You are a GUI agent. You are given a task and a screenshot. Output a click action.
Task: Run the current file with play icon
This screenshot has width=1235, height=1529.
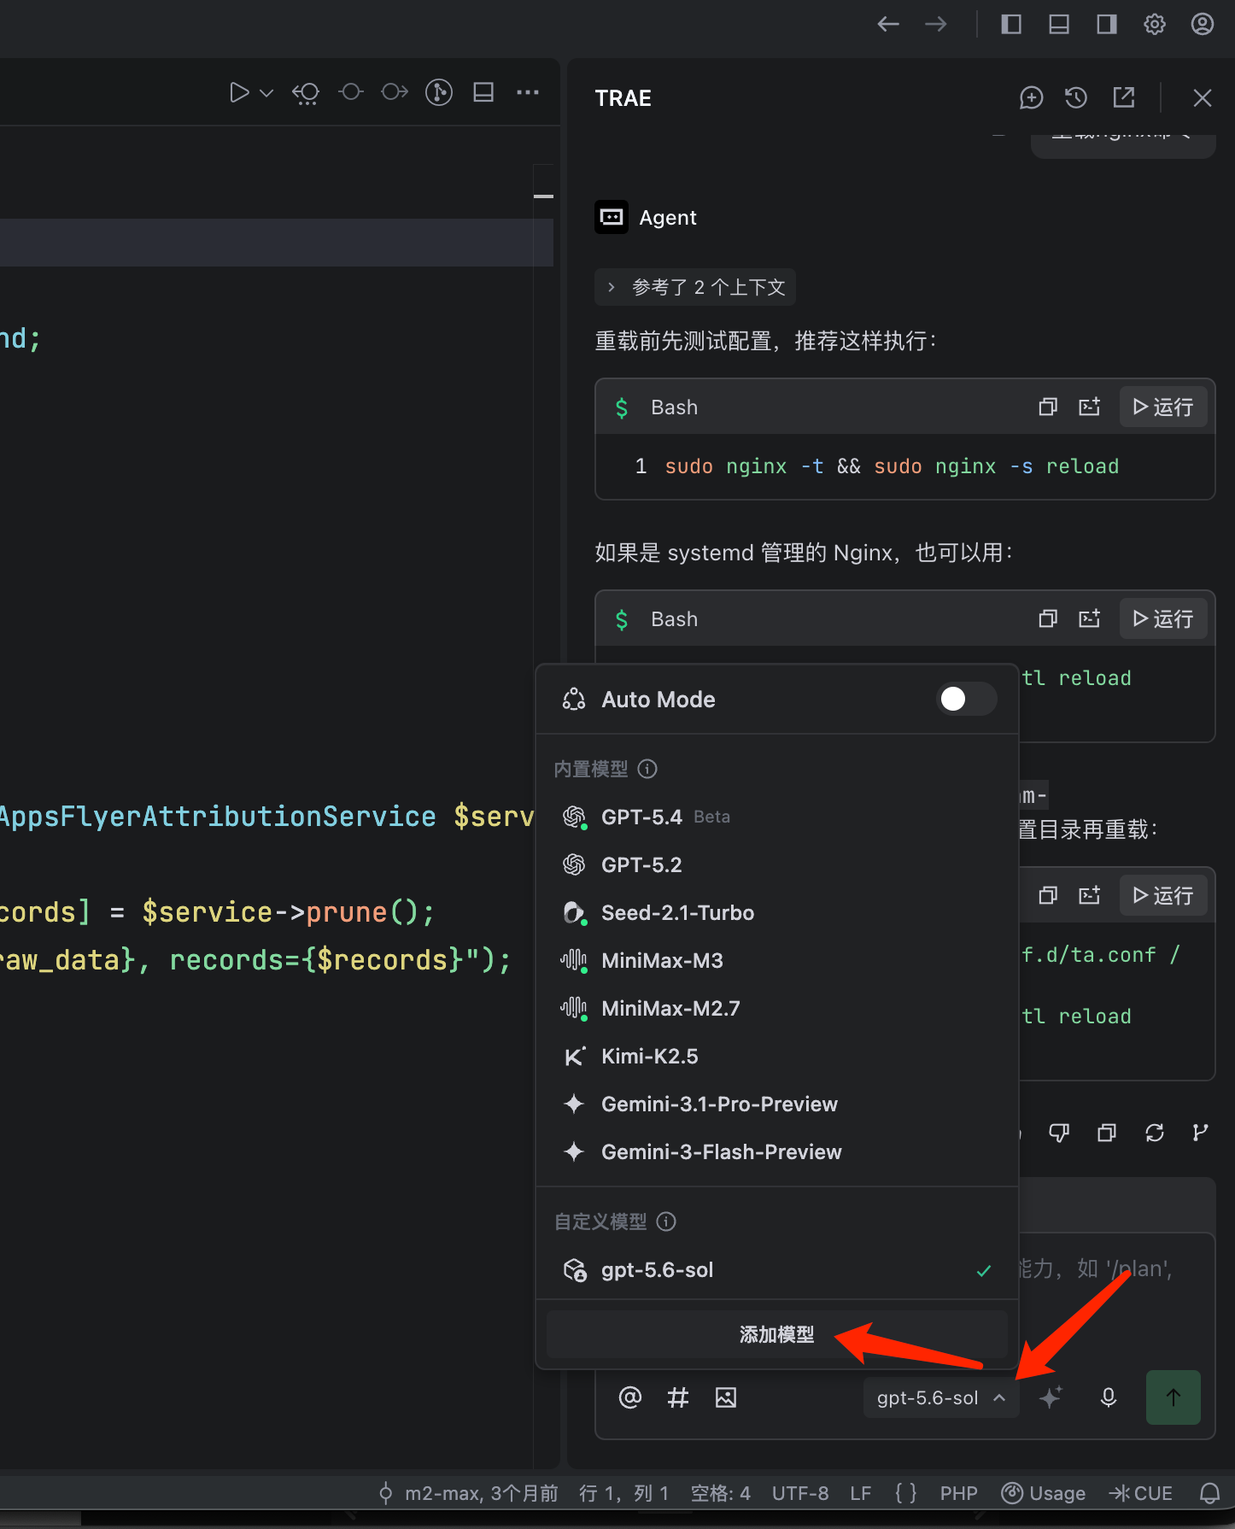coord(239,92)
